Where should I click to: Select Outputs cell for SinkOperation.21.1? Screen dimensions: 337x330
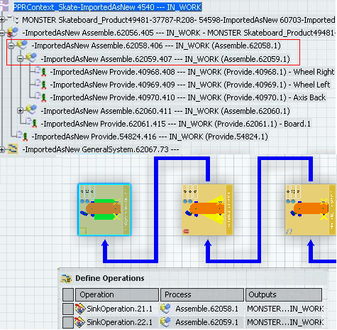[x=284, y=309]
